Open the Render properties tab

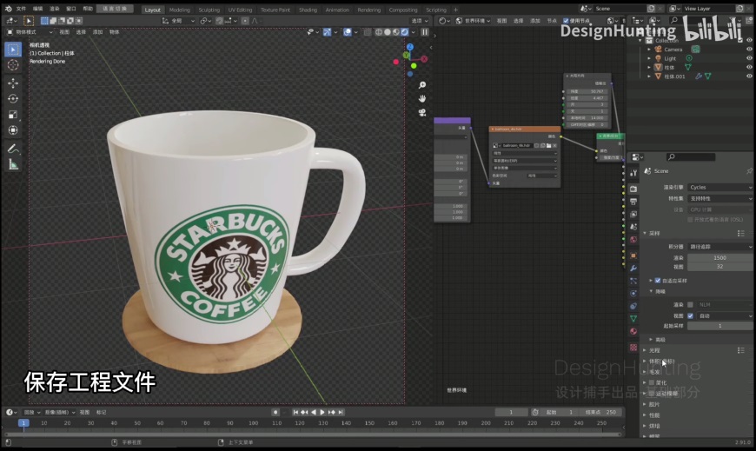pyautogui.click(x=633, y=189)
